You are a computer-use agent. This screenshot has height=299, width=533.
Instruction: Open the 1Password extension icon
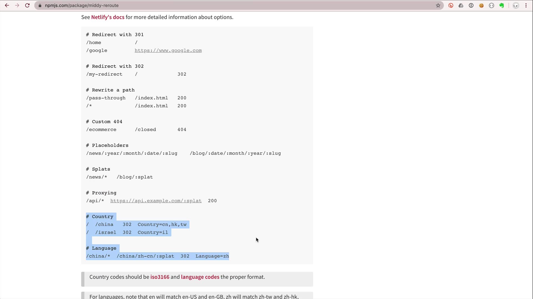(x=471, y=5)
